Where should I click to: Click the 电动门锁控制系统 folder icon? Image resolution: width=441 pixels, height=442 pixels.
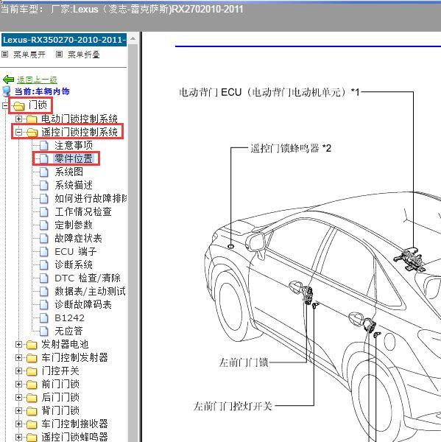tap(32, 119)
